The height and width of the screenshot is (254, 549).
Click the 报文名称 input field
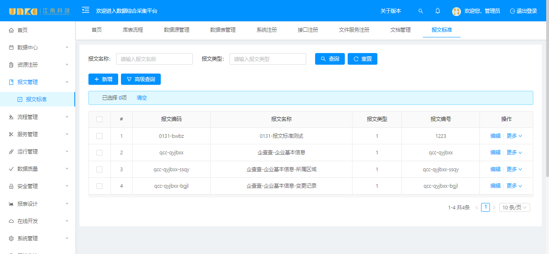pos(154,59)
